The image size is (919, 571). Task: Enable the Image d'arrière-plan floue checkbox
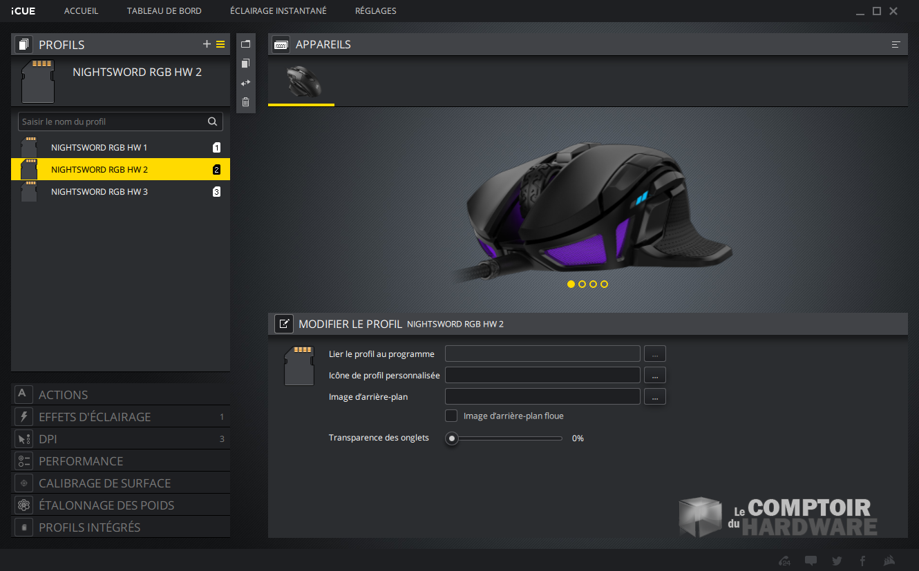click(x=451, y=416)
